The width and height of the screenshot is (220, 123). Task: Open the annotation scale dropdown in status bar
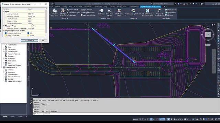(179, 119)
